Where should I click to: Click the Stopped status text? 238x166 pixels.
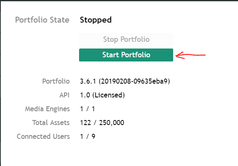(96, 20)
